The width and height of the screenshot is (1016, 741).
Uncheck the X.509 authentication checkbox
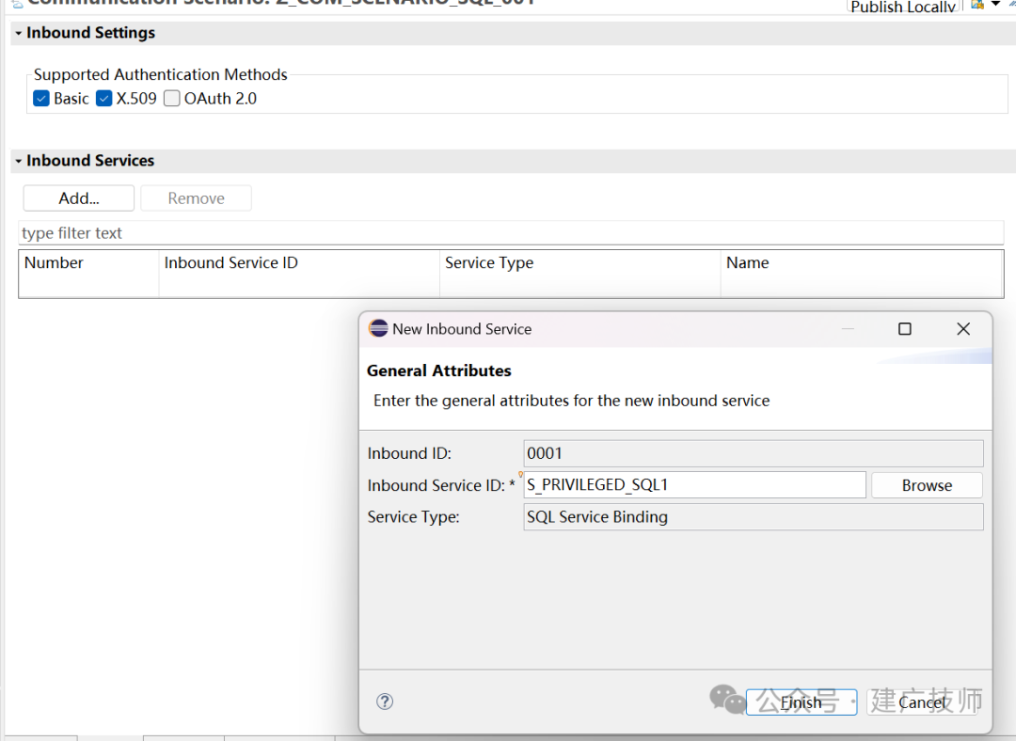pyautogui.click(x=103, y=99)
